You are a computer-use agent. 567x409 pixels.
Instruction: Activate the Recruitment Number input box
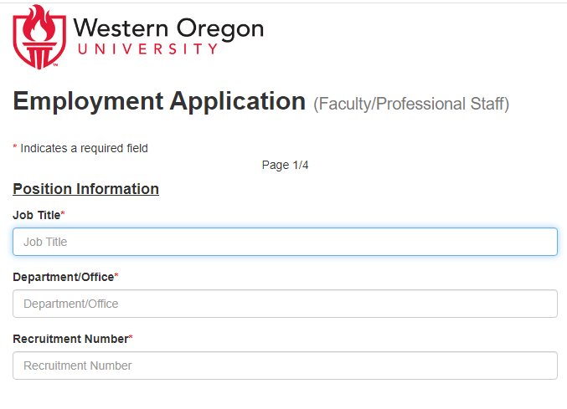pyautogui.click(x=285, y=366)
